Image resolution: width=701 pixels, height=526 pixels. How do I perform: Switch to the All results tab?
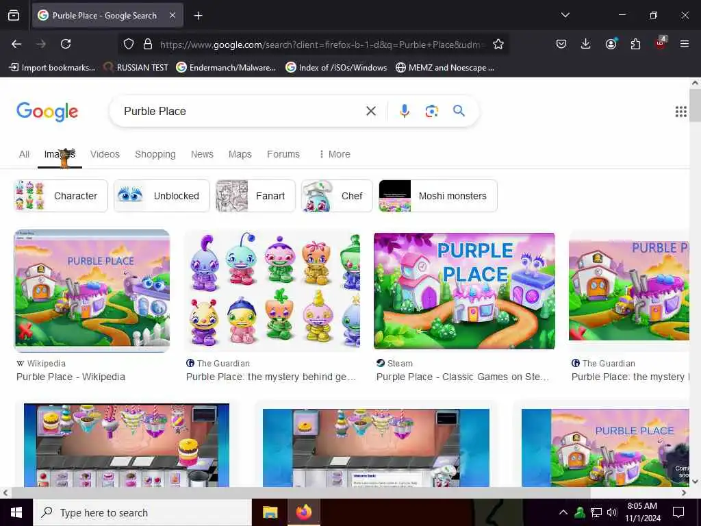[24, 154]
